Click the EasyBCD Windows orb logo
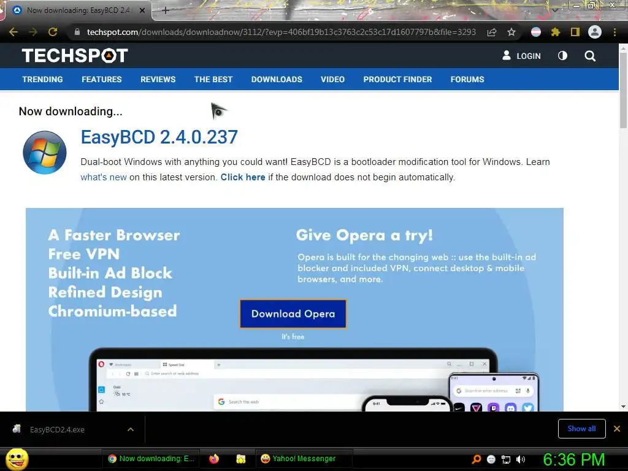Screen dimensions: 628x471 pos(44,153)
